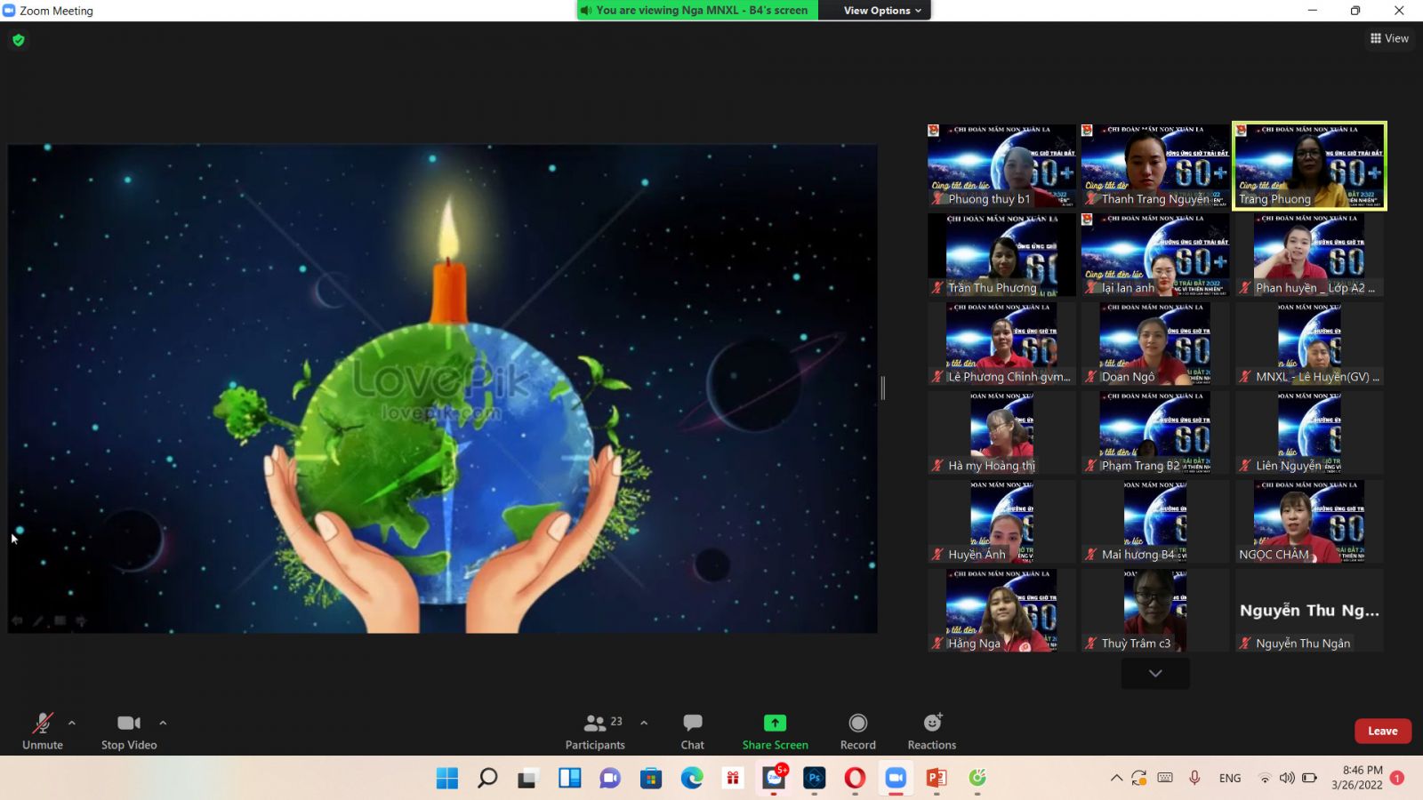
Task: Open video options via the Stop Video chevron
Action: tap(164, 722)
